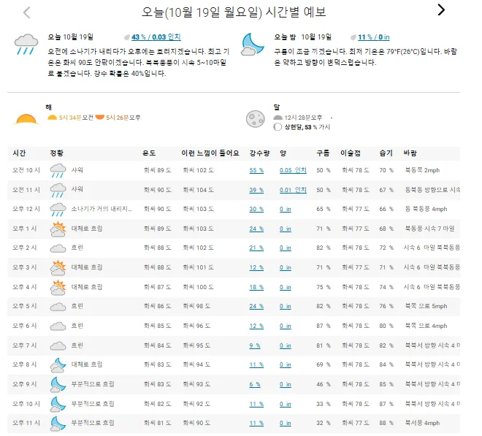Go to next day with right arrow
482x436 pixels.
pos(441,9)
